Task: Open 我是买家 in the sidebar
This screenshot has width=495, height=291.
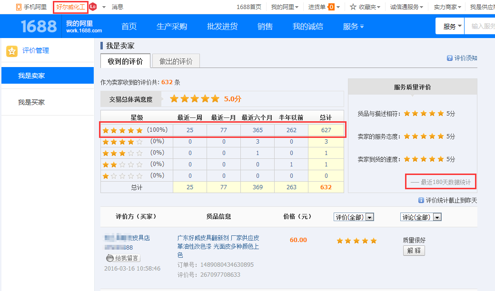Action: coord(31,102)
